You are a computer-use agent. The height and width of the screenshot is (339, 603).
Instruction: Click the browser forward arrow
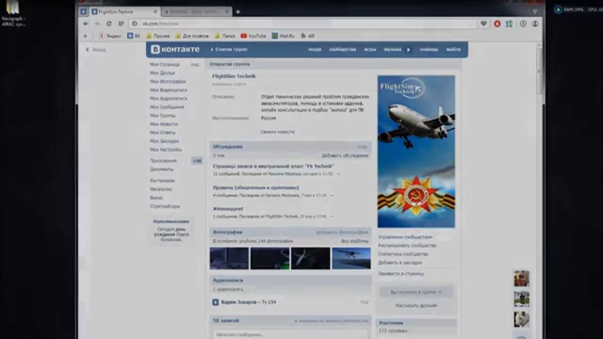97,24
